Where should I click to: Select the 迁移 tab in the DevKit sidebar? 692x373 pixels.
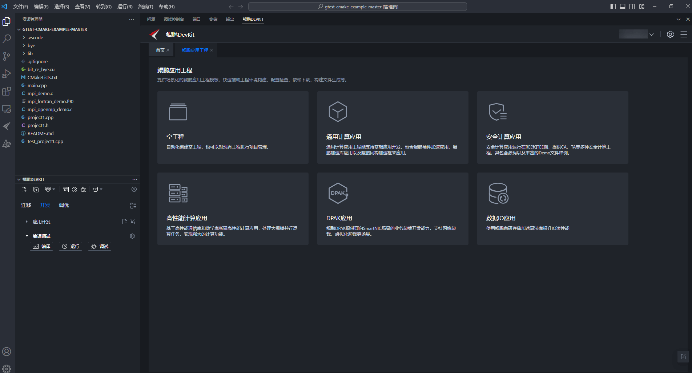26,205
